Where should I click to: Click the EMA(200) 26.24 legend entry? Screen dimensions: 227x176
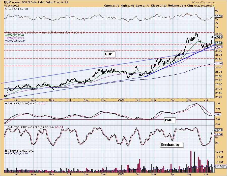15,41
